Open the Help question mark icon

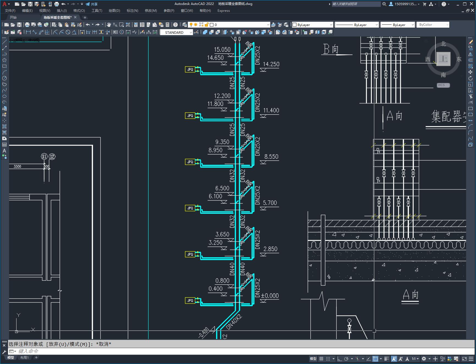pyautogui.click(x=175, y=25)
